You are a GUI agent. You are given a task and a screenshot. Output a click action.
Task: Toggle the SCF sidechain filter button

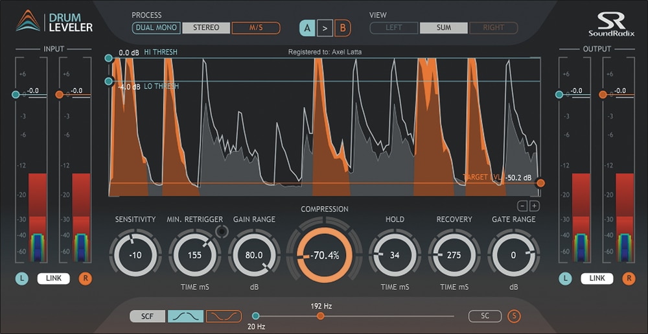point(148,316)
